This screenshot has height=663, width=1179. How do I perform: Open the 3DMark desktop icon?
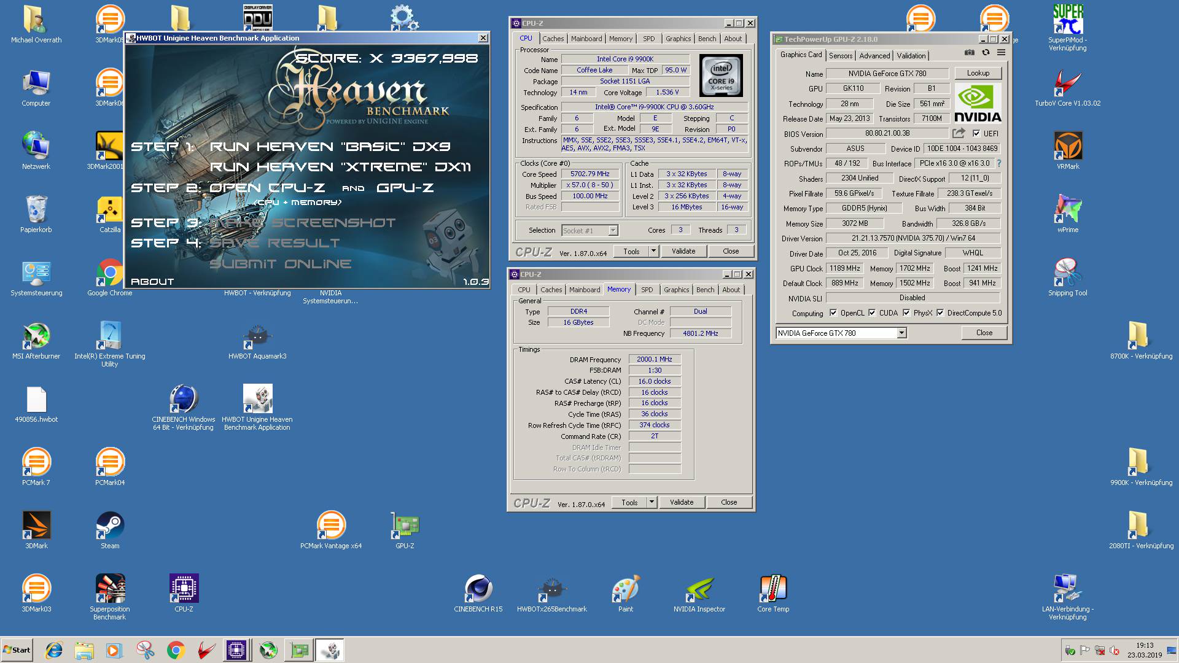pyautogui.click(x=36, y=530)
